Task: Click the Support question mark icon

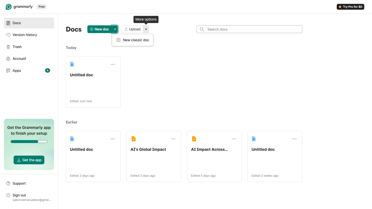Action: tap(8, 183)
